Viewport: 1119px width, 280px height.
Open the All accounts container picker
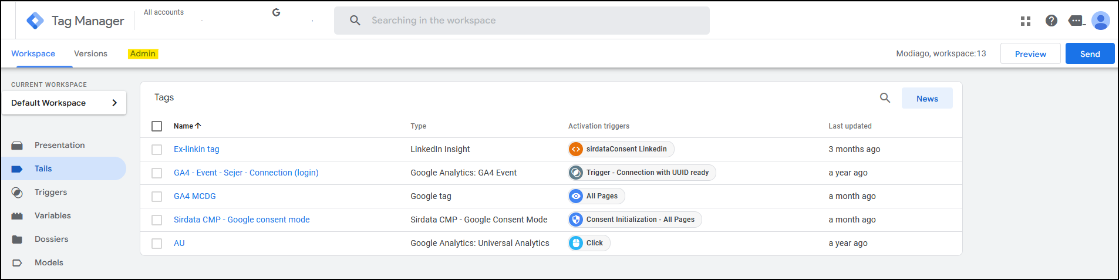tap(164, 12)
